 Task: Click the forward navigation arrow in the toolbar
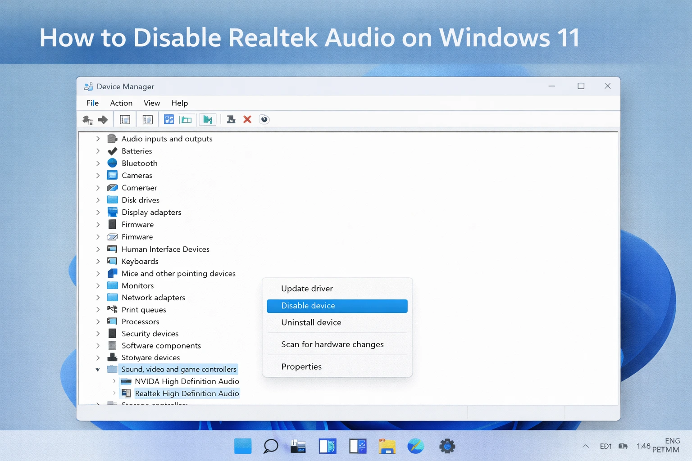(103, 119)
